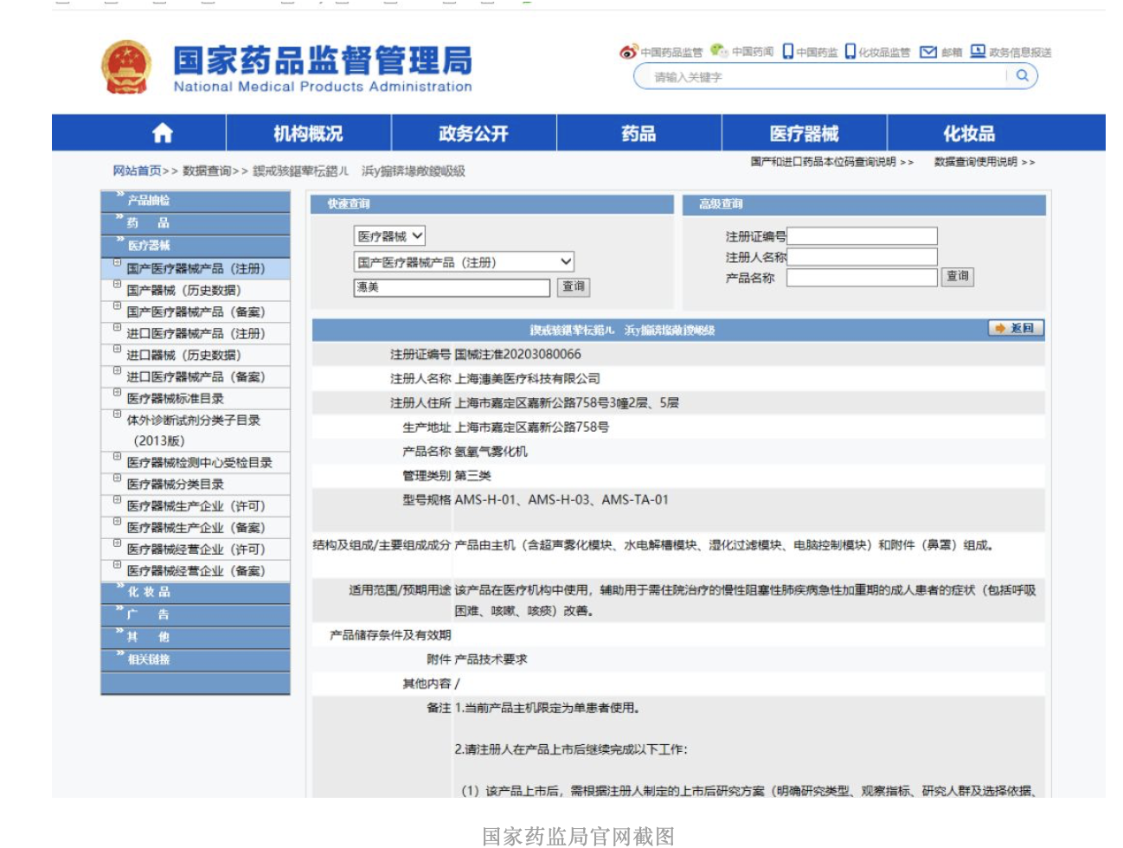Select 进口医疗器械产品（注册） in sidebar
This screenshot has width=1123, height=848.
point(196,333)
